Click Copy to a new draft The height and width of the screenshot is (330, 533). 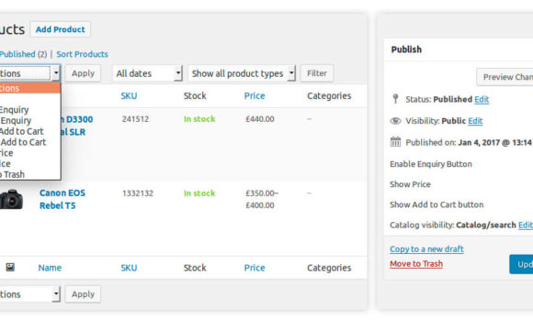click(426, 249)
